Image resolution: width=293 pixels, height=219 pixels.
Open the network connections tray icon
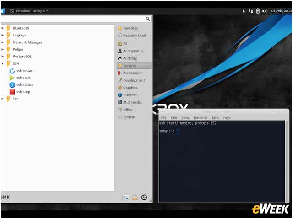pos(250,11)
